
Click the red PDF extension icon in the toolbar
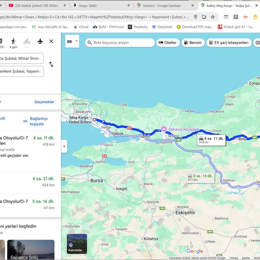pos(245,17)
